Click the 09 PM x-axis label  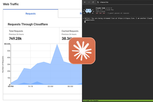11,86
